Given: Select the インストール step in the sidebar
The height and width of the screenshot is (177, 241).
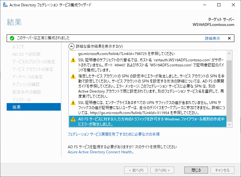Looking at the screenshot, I should [22, 100].
